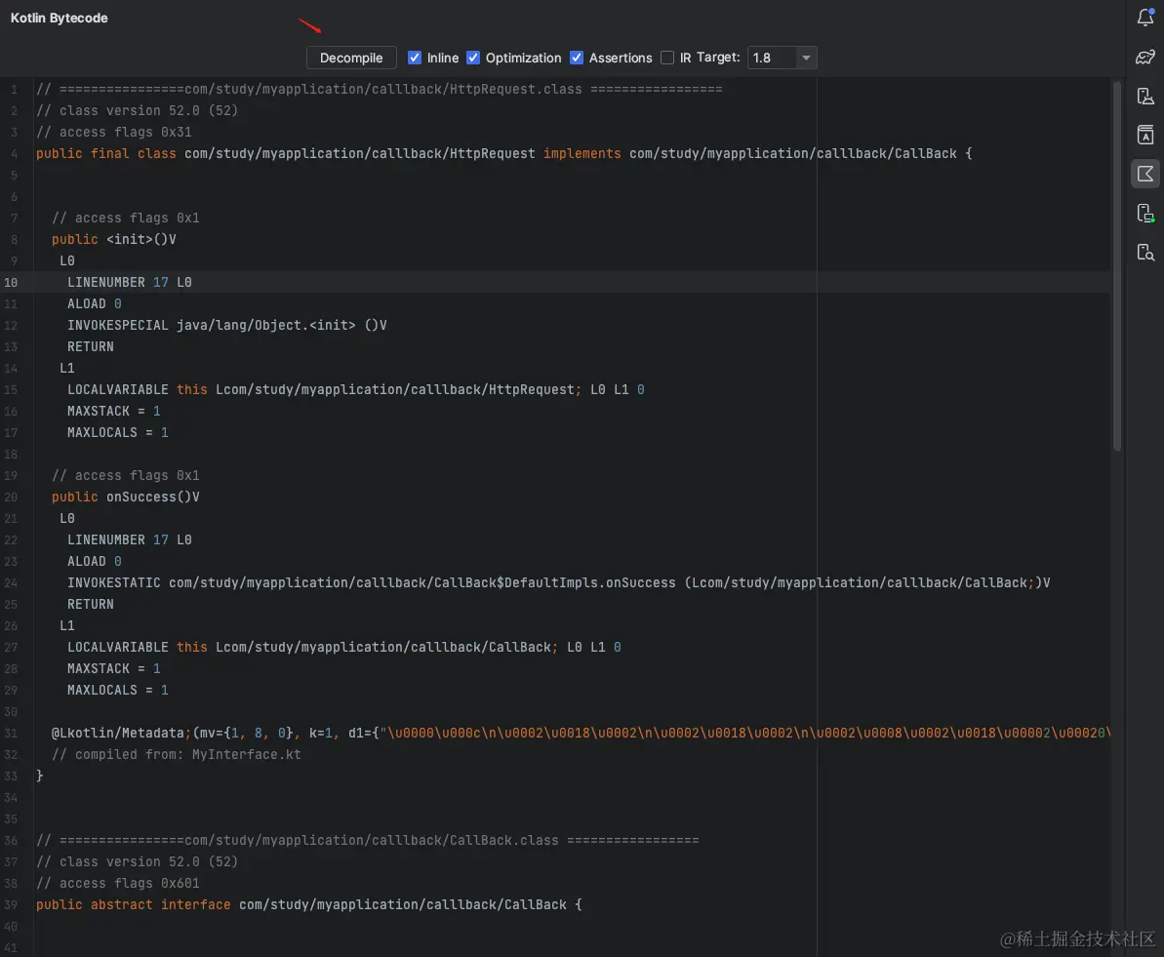
Task: Click LOCALVARIABLE this CallBack line
Action: tap(344, 648)
